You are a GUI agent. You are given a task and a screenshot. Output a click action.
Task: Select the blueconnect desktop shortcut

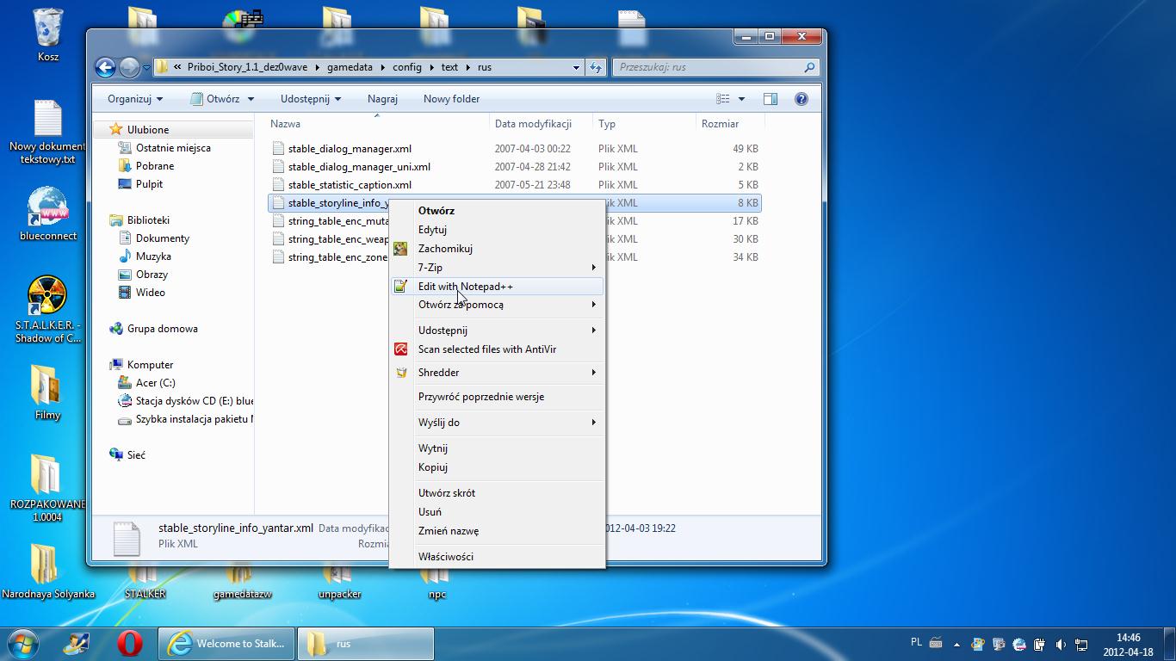click(x=47, y=215)
